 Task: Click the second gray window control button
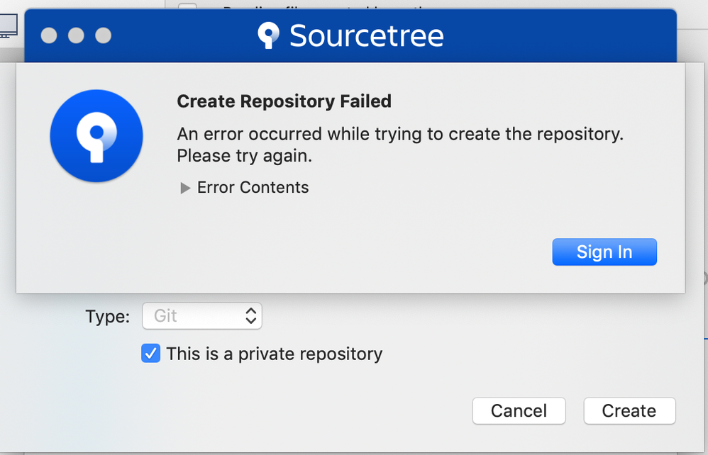click(76, 35)
